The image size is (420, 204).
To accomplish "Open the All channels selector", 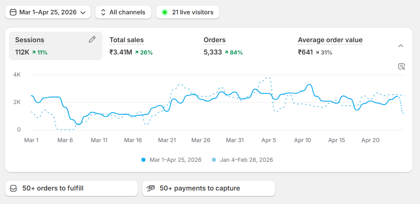I will (x=123, y=12).
